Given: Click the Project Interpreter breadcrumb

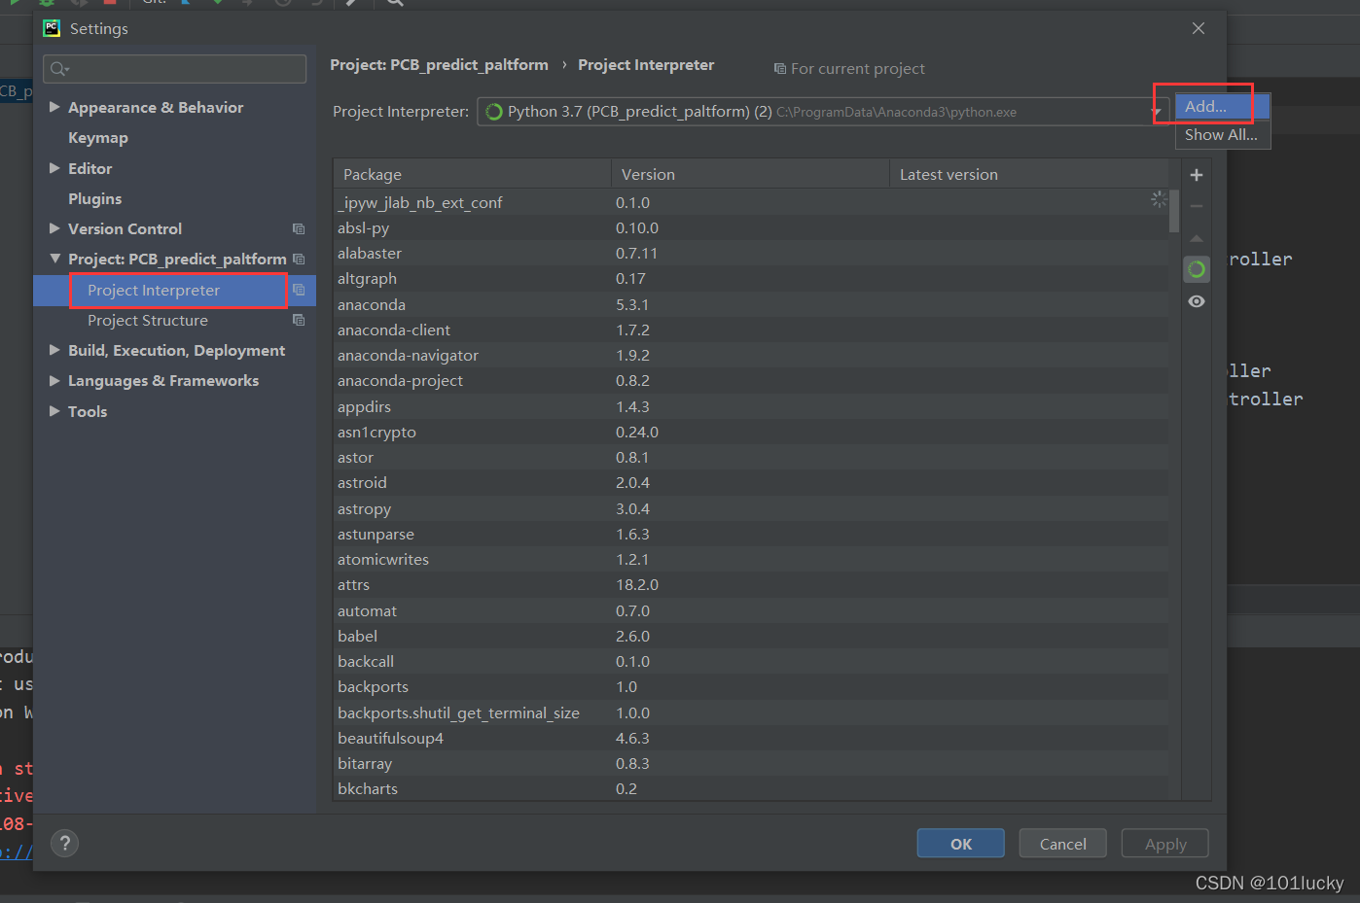Looking at the screenshot, I should click(646, 65).
